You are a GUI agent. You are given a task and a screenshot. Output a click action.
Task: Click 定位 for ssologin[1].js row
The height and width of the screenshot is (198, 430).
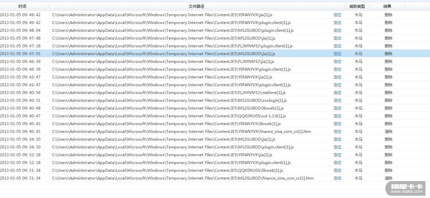(337, 100)
